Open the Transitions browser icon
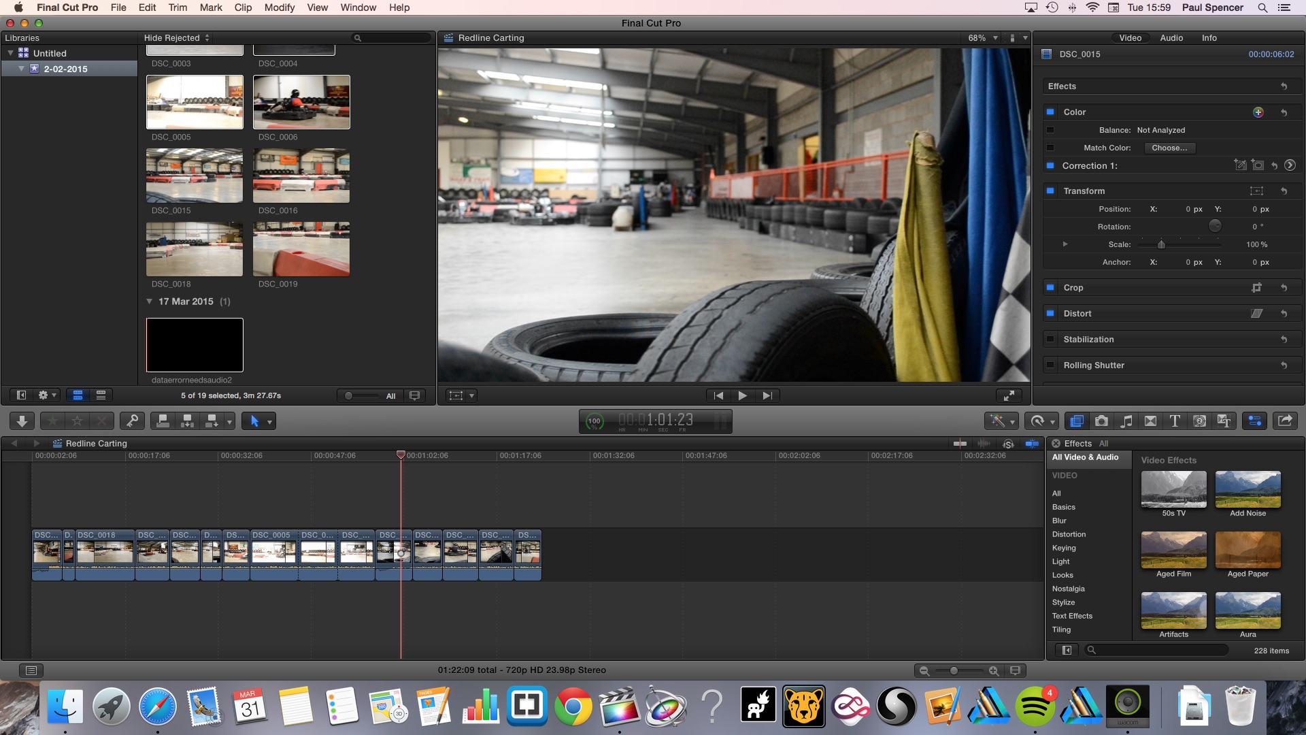The height and width of the screenshot is (735, 1306). tap(1150, 421)
